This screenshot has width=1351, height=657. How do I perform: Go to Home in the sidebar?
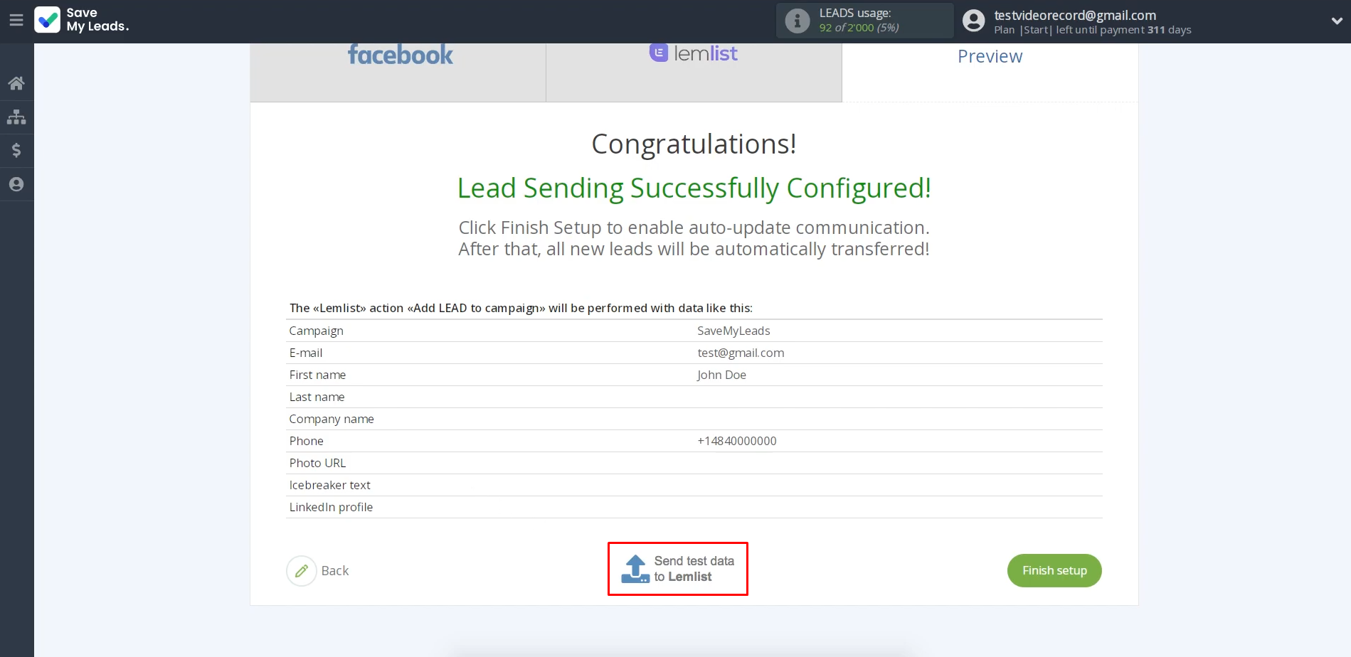[x=16, y=83]
